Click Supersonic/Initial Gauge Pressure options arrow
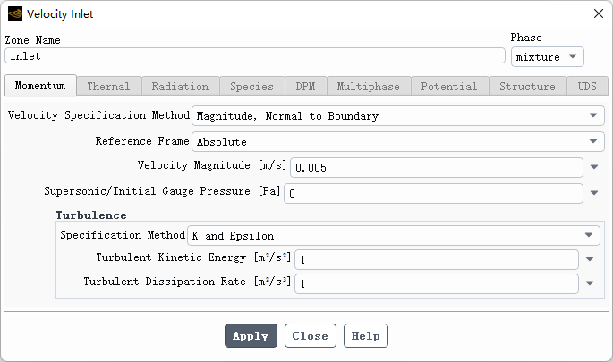The width and height of the screenshot is (613, 362). (593, 192)
